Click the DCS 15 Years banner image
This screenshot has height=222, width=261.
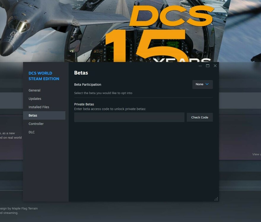[x=130, y=31]
